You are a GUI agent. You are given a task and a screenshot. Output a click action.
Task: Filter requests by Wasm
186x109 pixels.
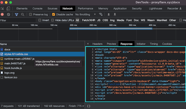pyautogui.click(x=151, y=20)
